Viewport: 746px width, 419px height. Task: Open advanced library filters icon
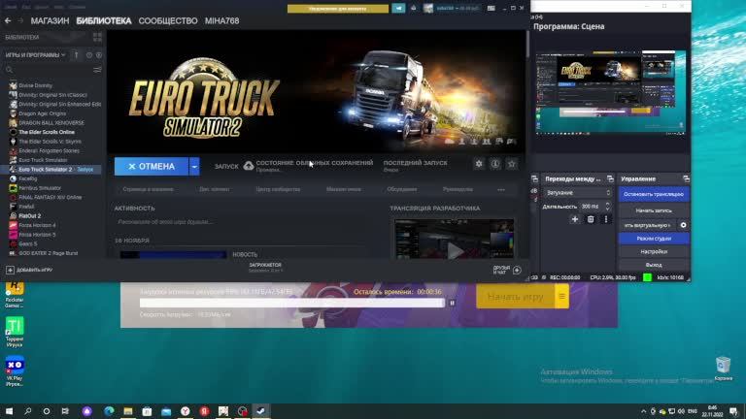[97, 70]
